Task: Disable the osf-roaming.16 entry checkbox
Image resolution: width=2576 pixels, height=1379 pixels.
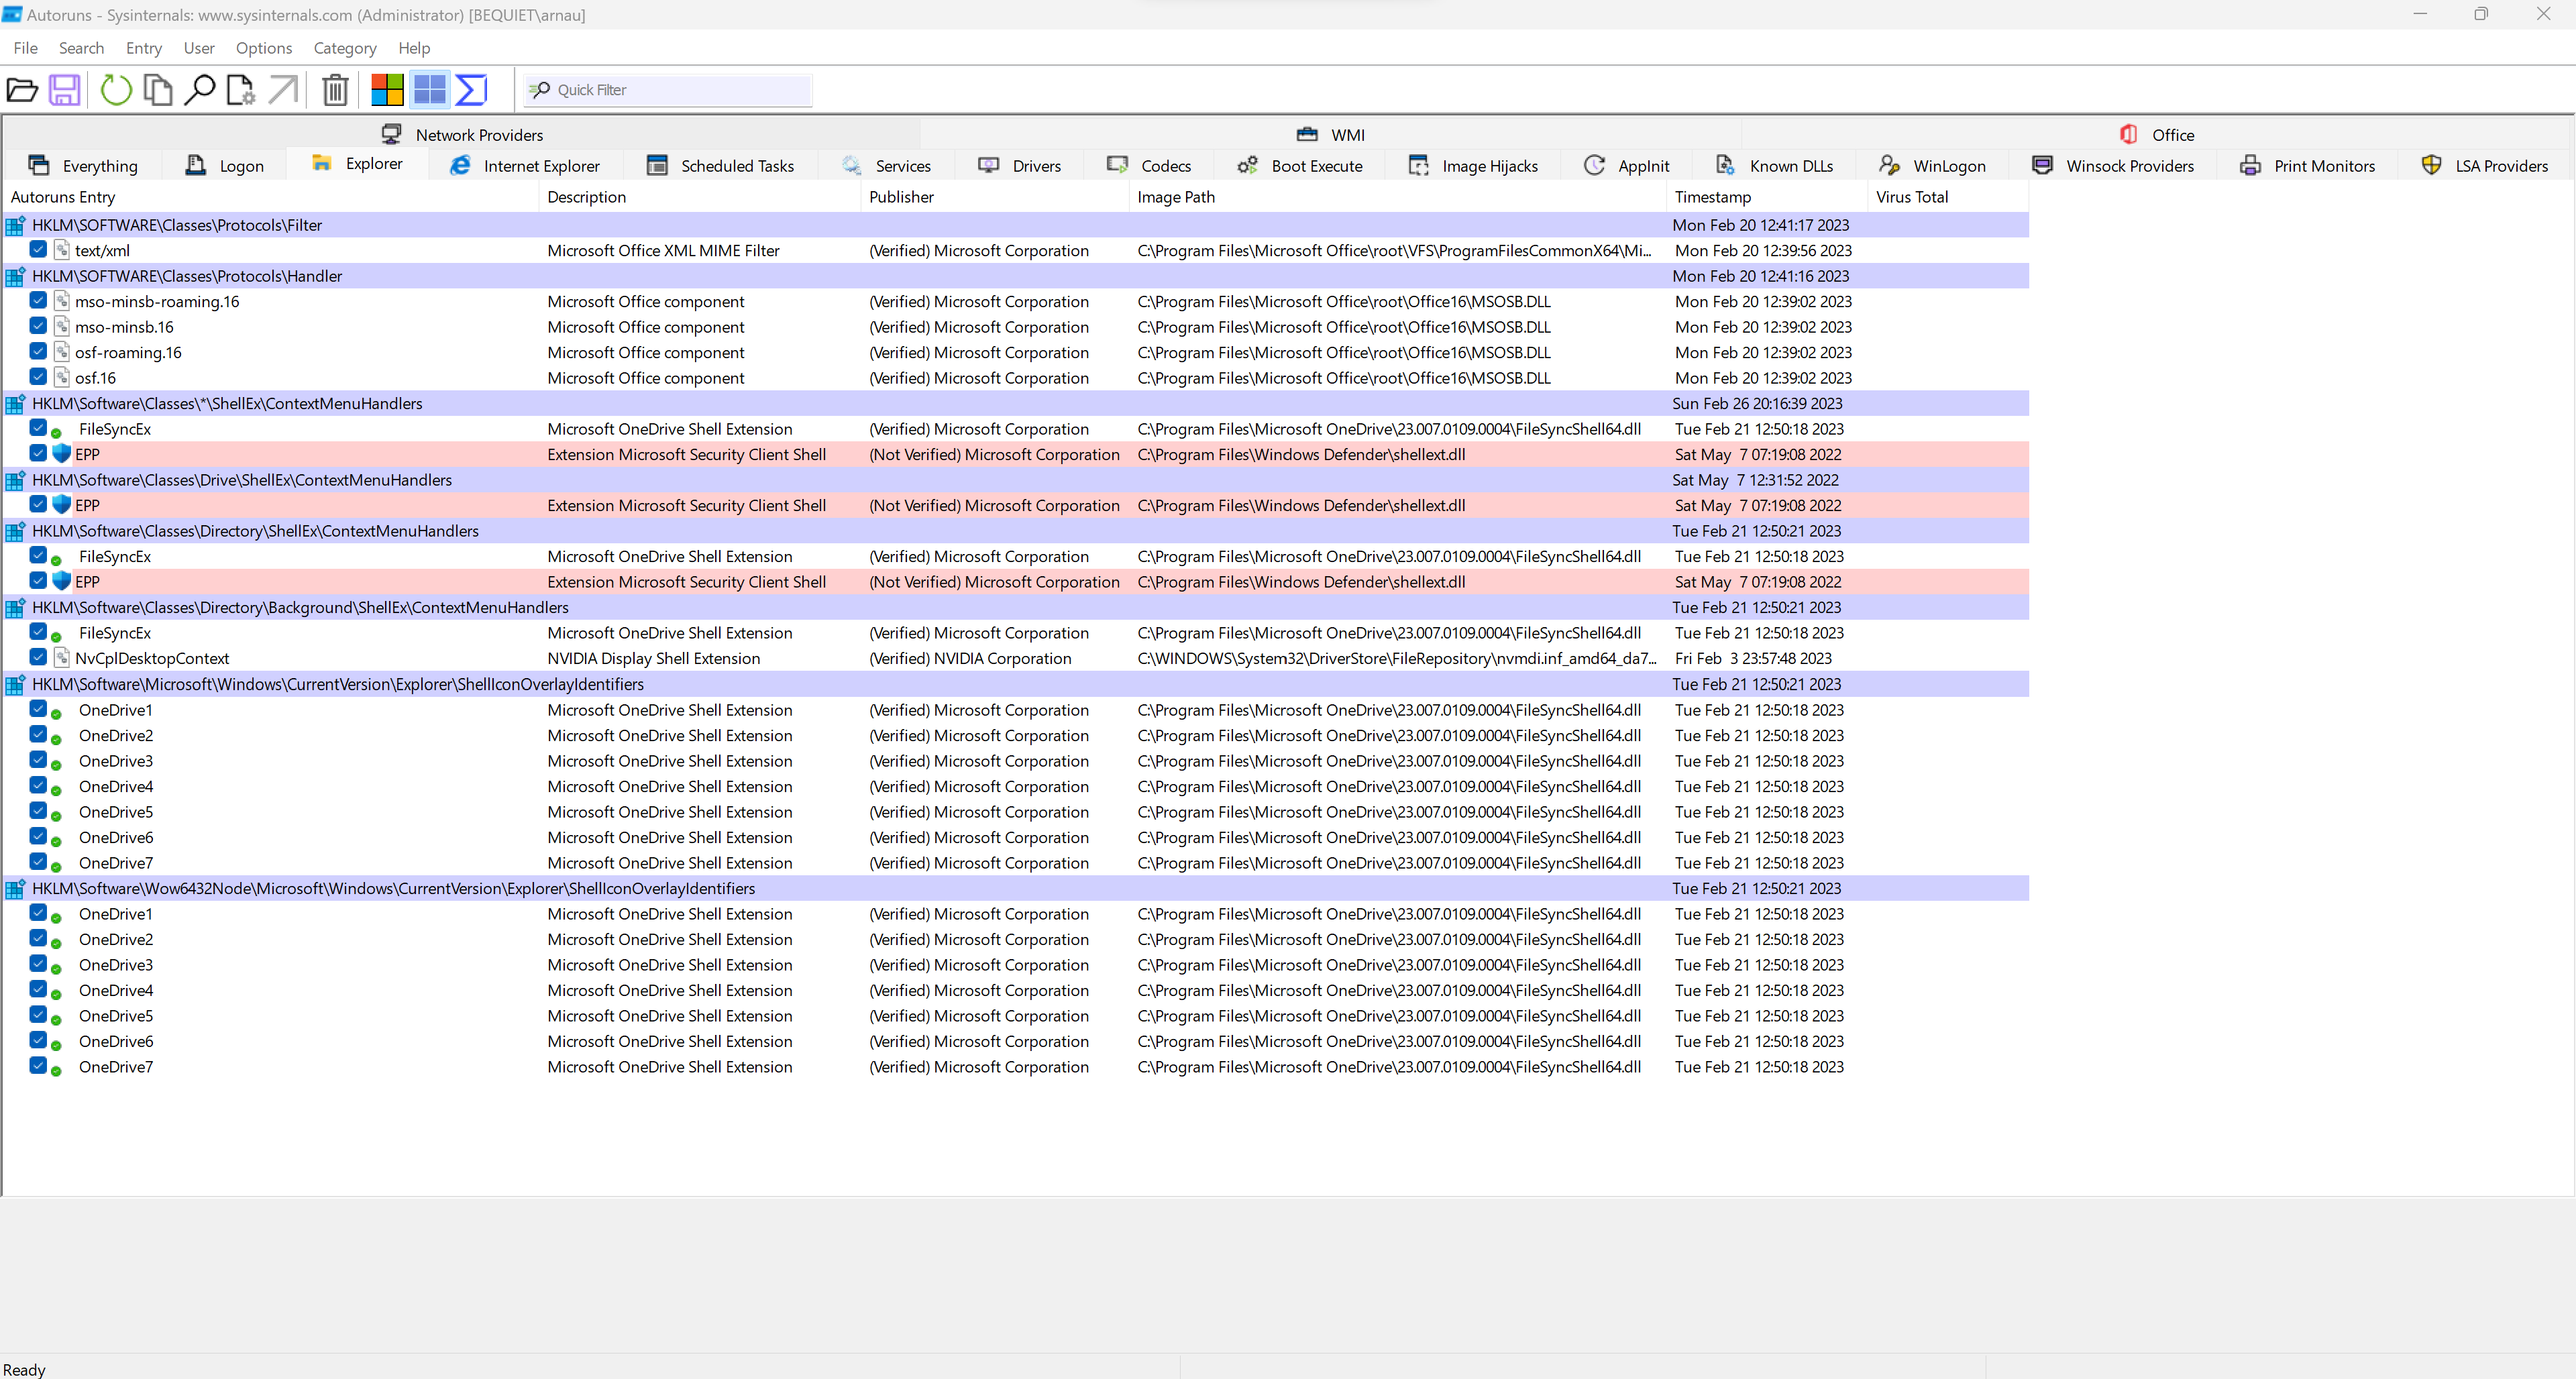Action: coord(38,351)
